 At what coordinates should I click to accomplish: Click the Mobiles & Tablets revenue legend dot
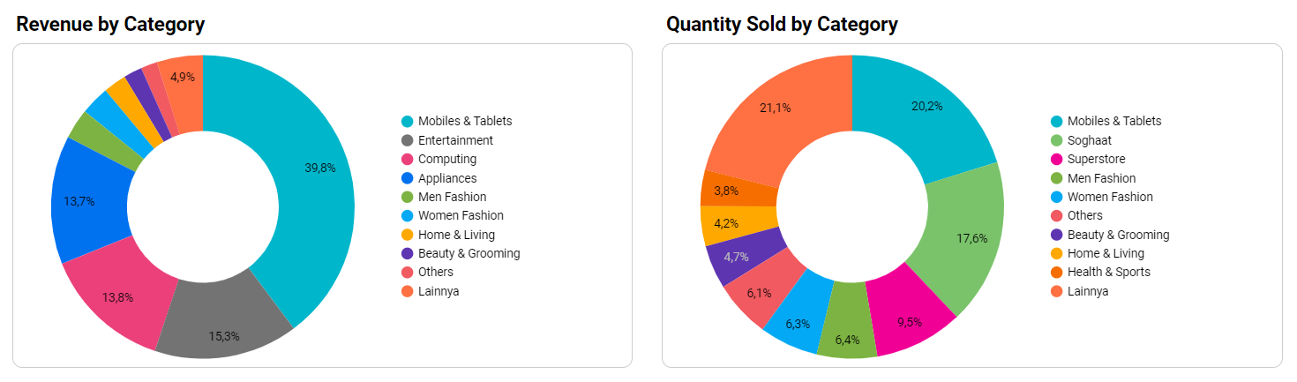click(x=407, y=122)
